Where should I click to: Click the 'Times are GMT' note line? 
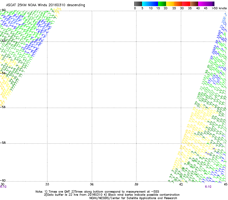97,192
